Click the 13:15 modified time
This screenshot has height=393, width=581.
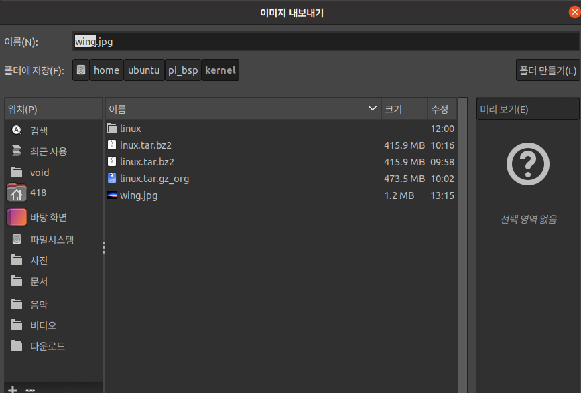click(442, 195)
